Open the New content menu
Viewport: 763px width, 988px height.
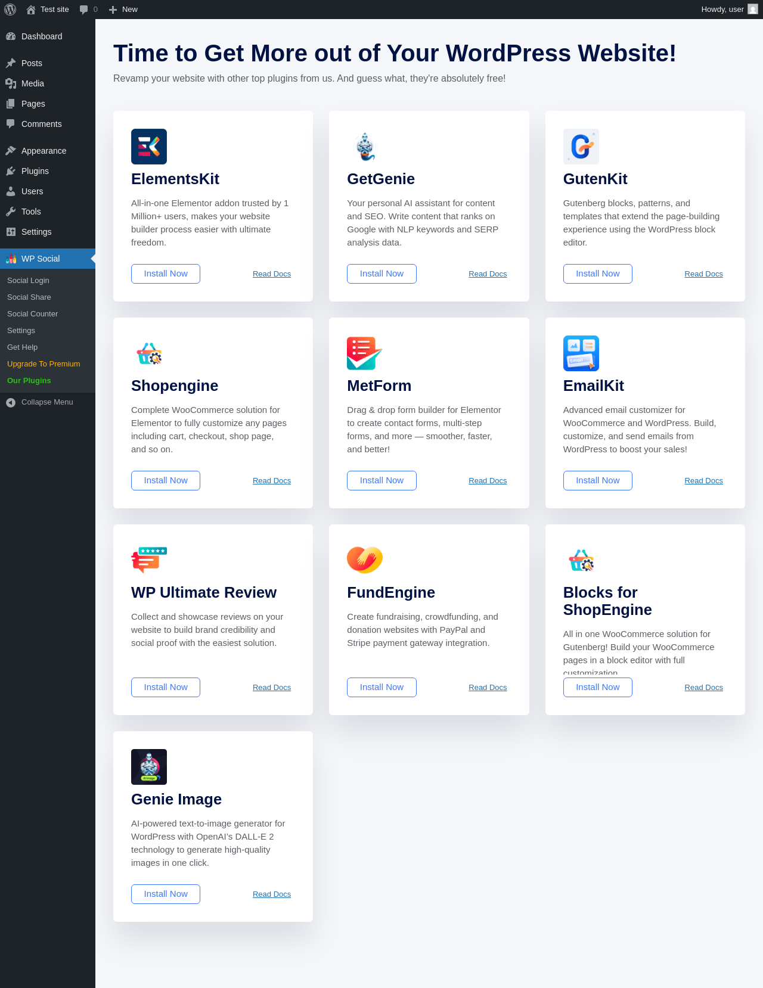tap(123, 10)
